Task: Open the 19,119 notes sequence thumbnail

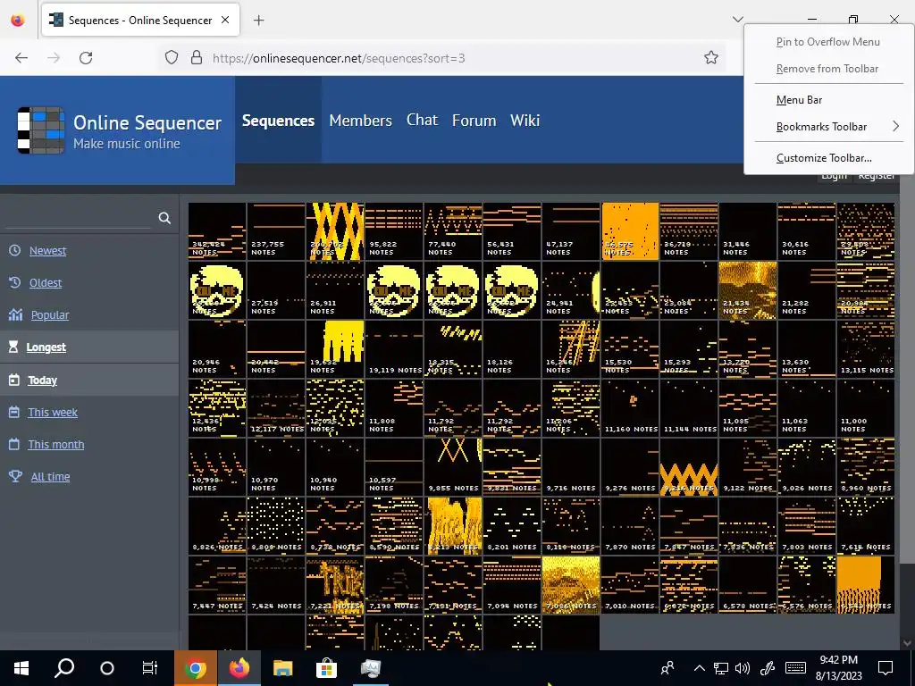Action: coord(394,349)
